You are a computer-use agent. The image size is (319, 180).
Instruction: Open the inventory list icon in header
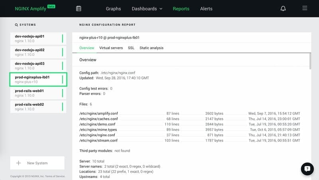(x=79, y=8)
